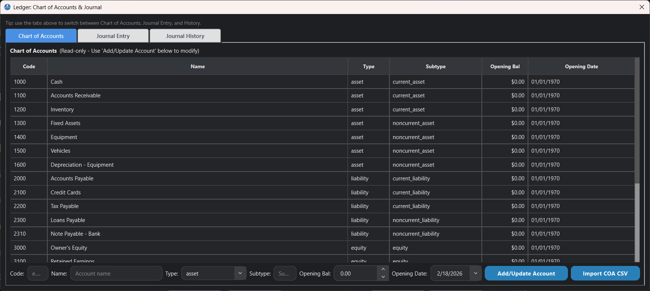Open the Journal Entry tab

[x=113, y=36]
